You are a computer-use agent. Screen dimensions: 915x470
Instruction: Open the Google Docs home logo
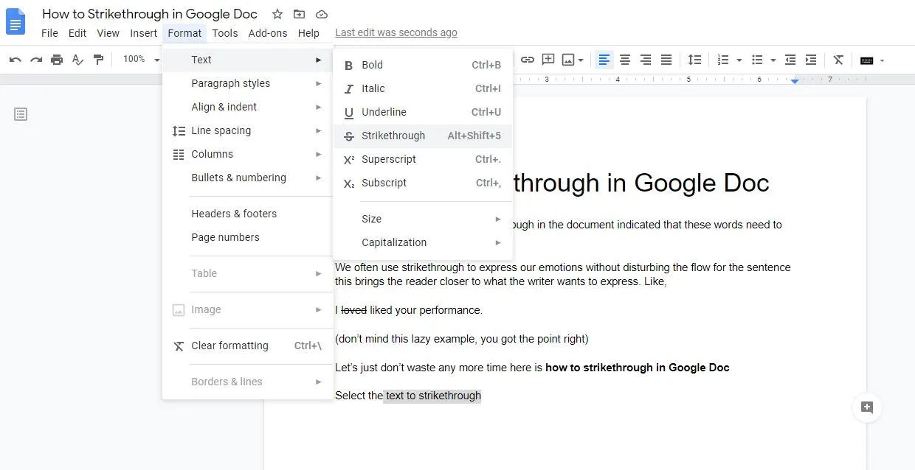(x=16, y=22)
